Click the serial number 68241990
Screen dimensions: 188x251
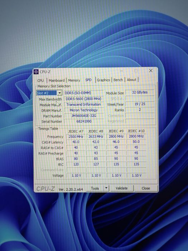pos(83,121)
